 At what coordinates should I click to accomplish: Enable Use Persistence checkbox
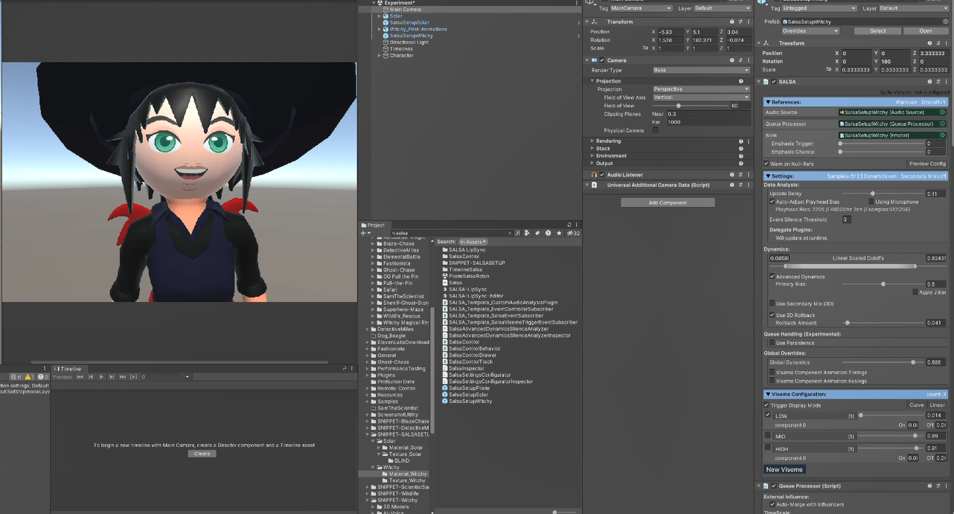pos(772,343)
